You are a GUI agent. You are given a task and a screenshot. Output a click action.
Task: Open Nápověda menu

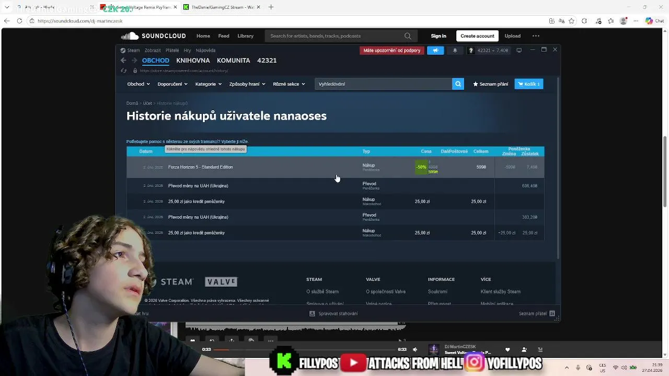[205, 50]
